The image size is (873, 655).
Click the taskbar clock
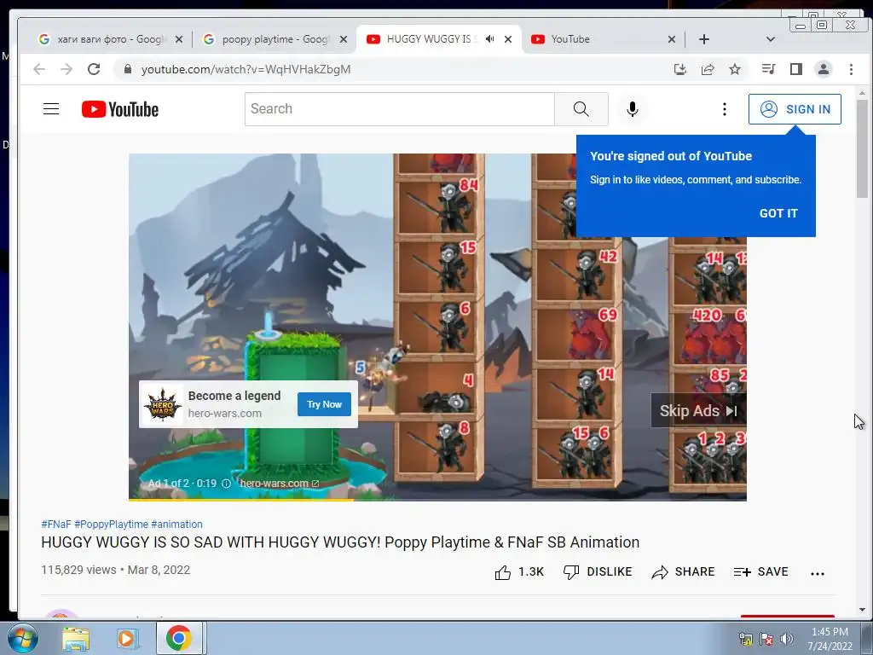click(830, 639)
